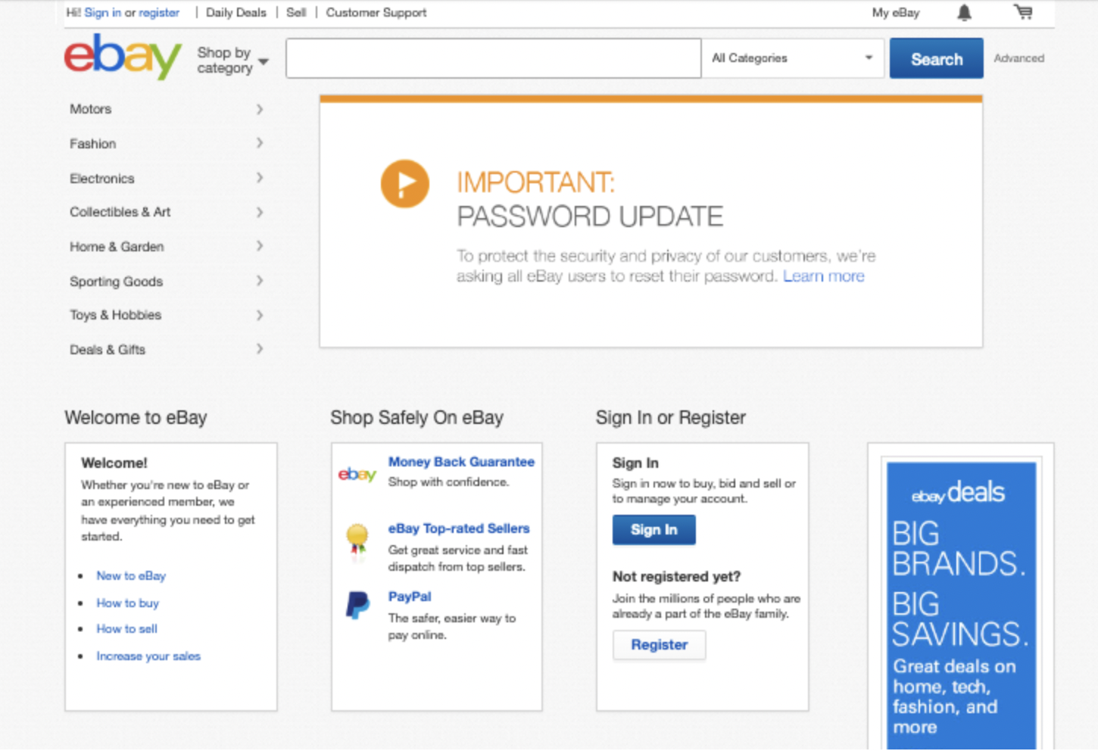Expand the Fashion category arrow
Image resolution: width=1098 pixels, height=751 pixels.
[x=260, y=143]
